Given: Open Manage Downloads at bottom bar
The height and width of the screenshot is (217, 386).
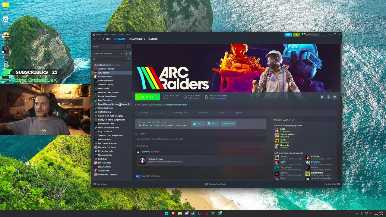Looking at the screenshot, I should tap(215, 184).
